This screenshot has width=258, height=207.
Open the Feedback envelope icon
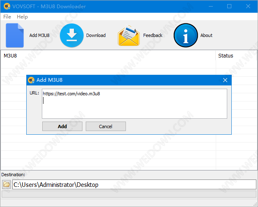(129, 35)
